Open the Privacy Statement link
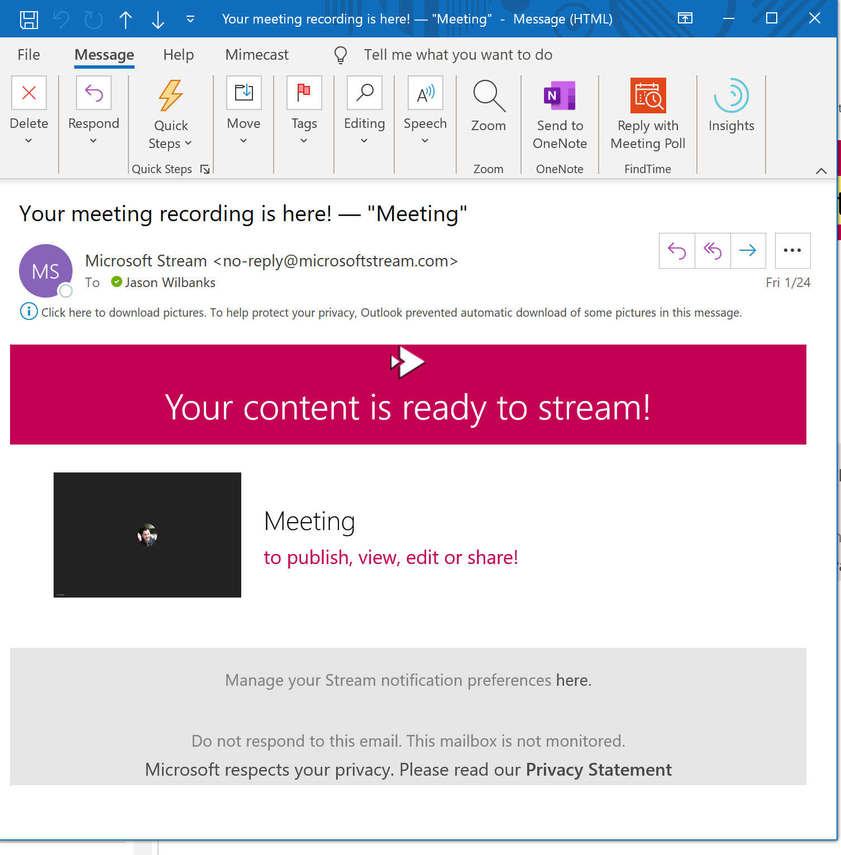 pyautogui.click(x=599, y=770)
